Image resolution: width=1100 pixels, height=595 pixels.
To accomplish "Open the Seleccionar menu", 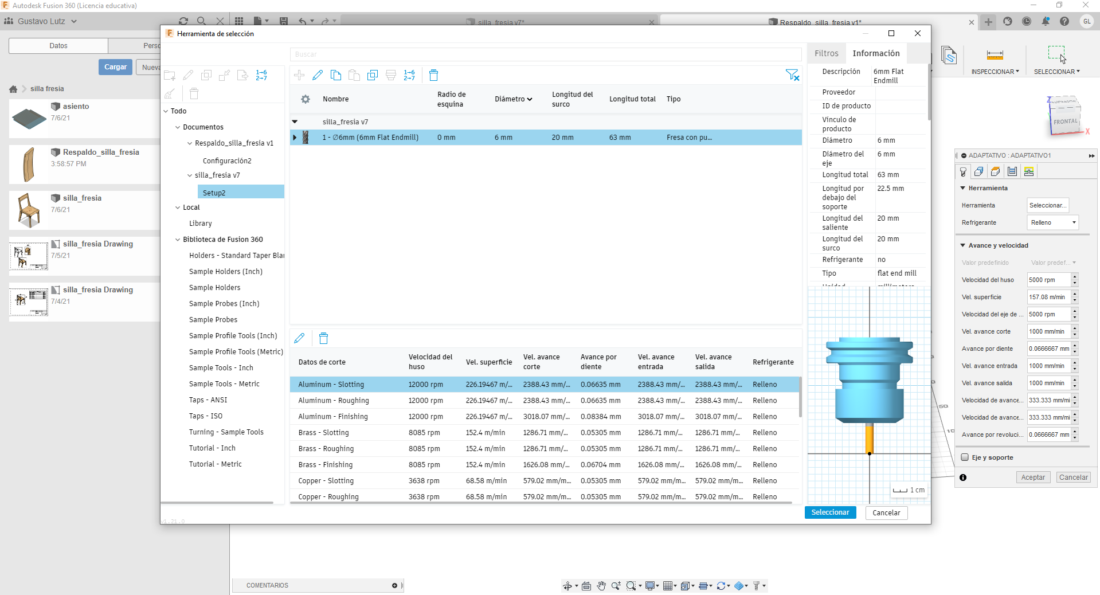I will coord(1057,72).
